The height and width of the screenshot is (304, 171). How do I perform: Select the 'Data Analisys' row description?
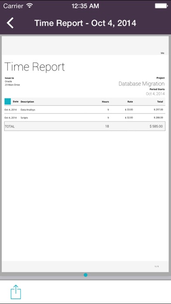[x=28, y=110]
